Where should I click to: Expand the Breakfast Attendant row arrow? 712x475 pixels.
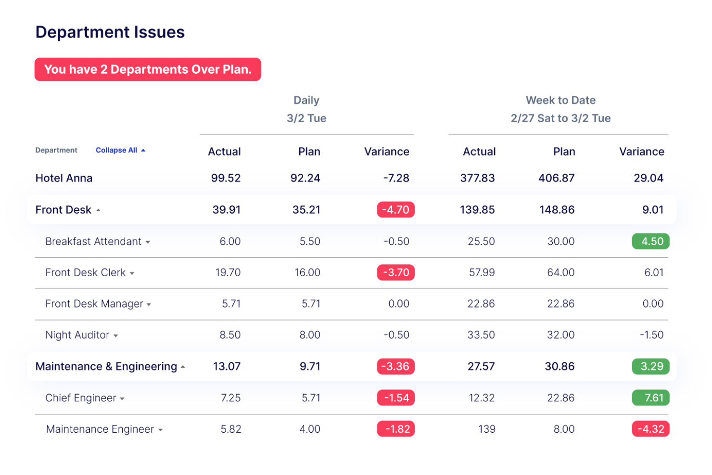(148, 242)
